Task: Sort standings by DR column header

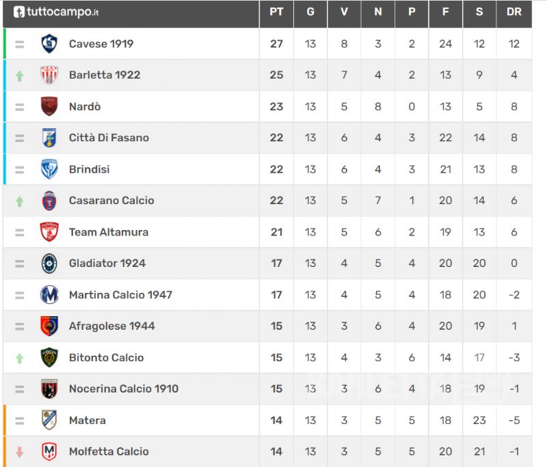Action: tap(514, 12)
